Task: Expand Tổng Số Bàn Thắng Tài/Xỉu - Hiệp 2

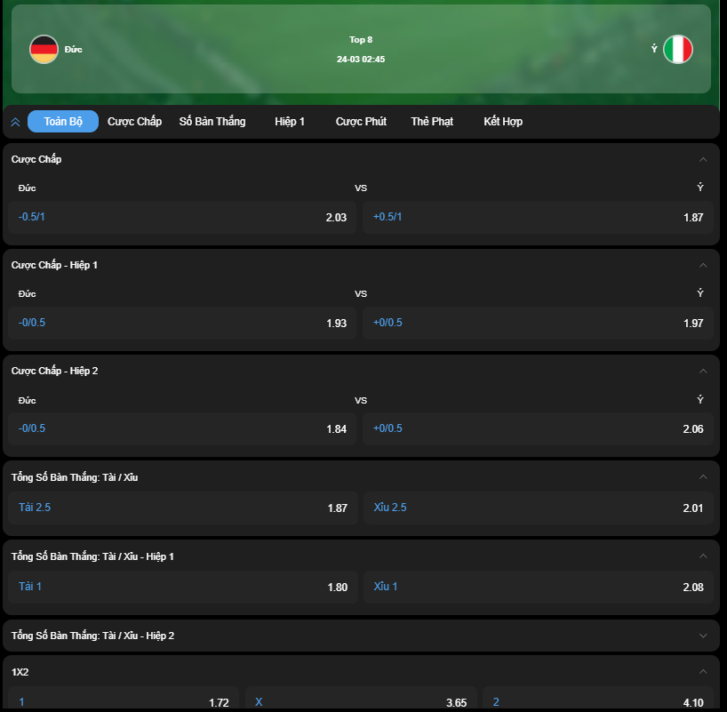Action: (x=703, y=636)
